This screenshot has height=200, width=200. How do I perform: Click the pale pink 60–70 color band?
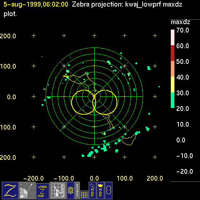(x=173, y=38)
